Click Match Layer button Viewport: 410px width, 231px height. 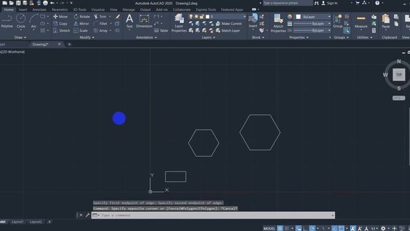(228, 31)
